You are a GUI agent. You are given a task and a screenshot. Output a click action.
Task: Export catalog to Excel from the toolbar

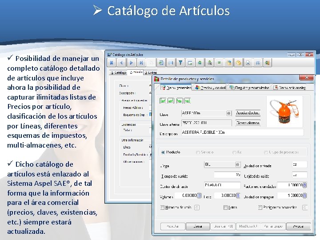(x=161, y=63)
